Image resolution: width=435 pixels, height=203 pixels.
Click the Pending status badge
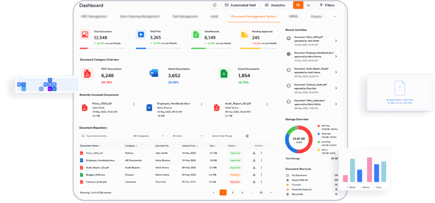pyautogui.click(x=235, y=175)
